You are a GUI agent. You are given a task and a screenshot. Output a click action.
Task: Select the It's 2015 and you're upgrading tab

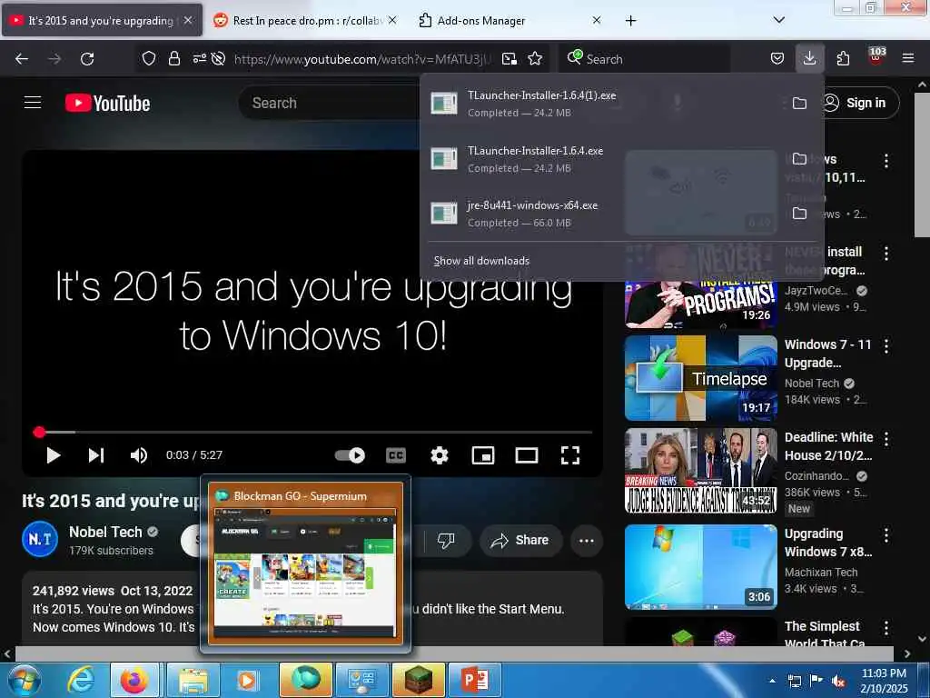click(x=102, y=21)
